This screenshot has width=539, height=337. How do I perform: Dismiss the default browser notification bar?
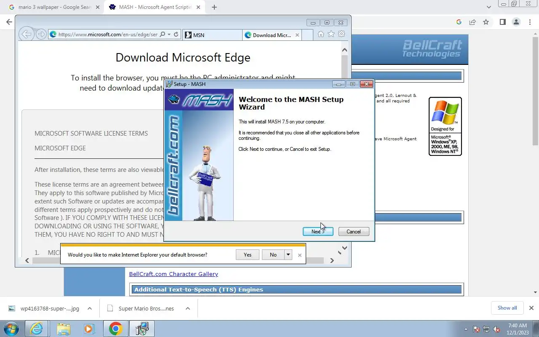pos(299,255)
